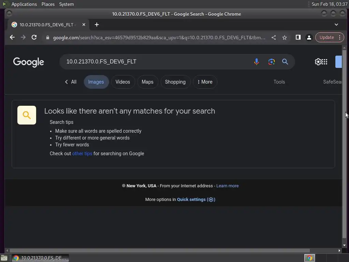Click the no-matches heading text

(130, 111)
